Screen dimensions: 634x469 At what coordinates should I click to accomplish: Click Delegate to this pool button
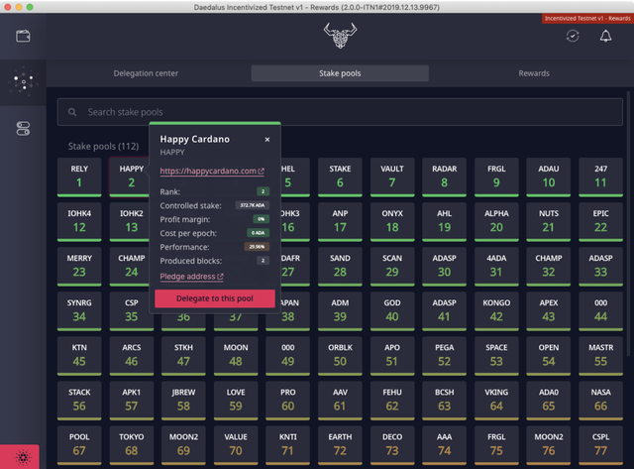(215, 298)
